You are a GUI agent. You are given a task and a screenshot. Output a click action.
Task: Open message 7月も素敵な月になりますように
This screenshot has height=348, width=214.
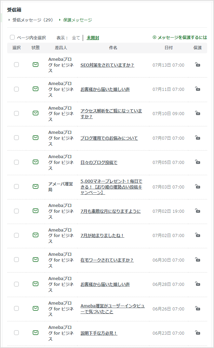coord(110,211)
